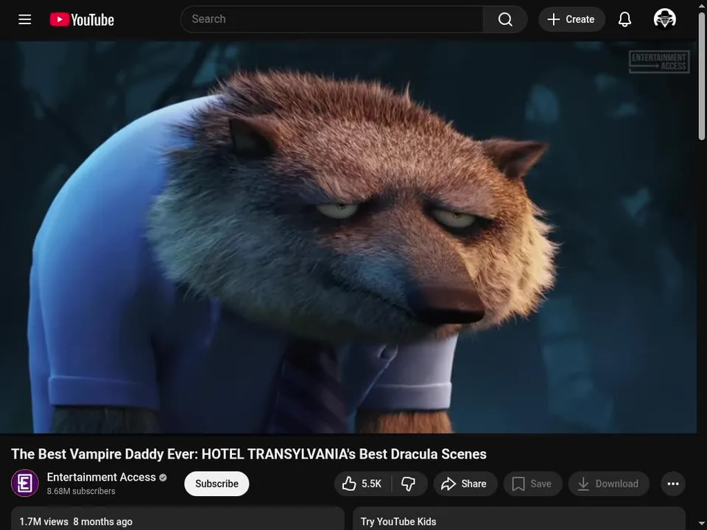This screenshot has width=707, height=530.
Task: Click the video player frame
Action: (348, 237)
